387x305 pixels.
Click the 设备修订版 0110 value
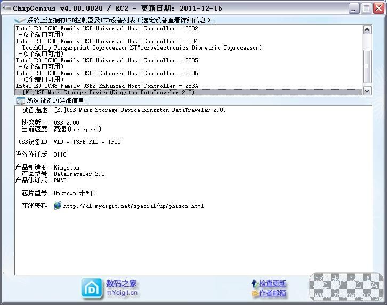(x=60, y=155)
